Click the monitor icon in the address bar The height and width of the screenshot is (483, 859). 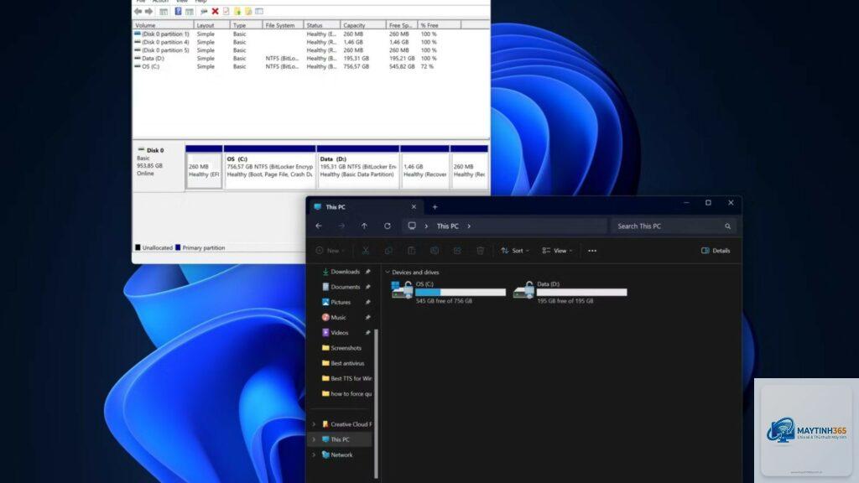(412, 226)
